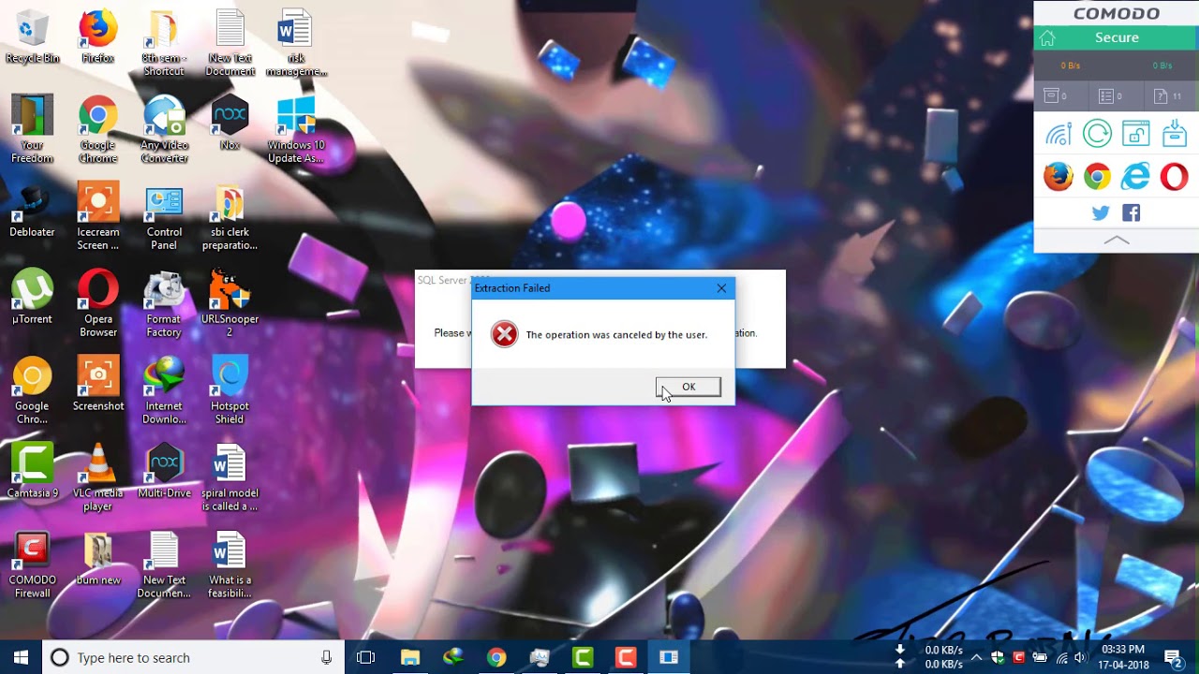Close the Extraction Failed dialog

[x=721, y=288]
